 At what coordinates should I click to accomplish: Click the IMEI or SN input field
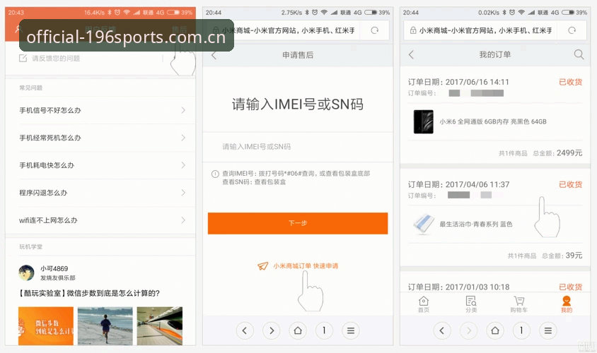click(x=298, y=147)
